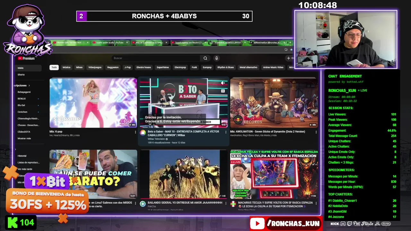Viewport: 411px width, 231px height.
Task: Open options menu for Macarius Teclea video
Action: [316, 203]
